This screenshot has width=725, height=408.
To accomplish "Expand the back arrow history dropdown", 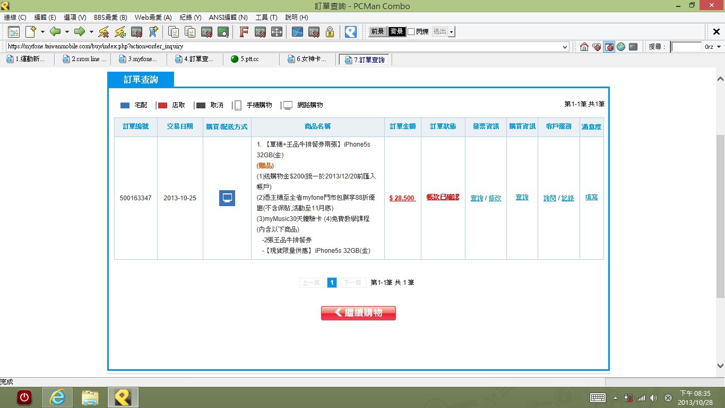I will coord(67,32).
